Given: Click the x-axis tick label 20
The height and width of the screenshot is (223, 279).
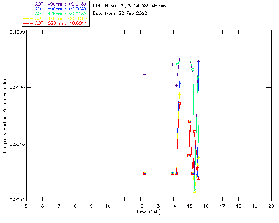Looking at the screenshot, I should [x=271, y=206].
